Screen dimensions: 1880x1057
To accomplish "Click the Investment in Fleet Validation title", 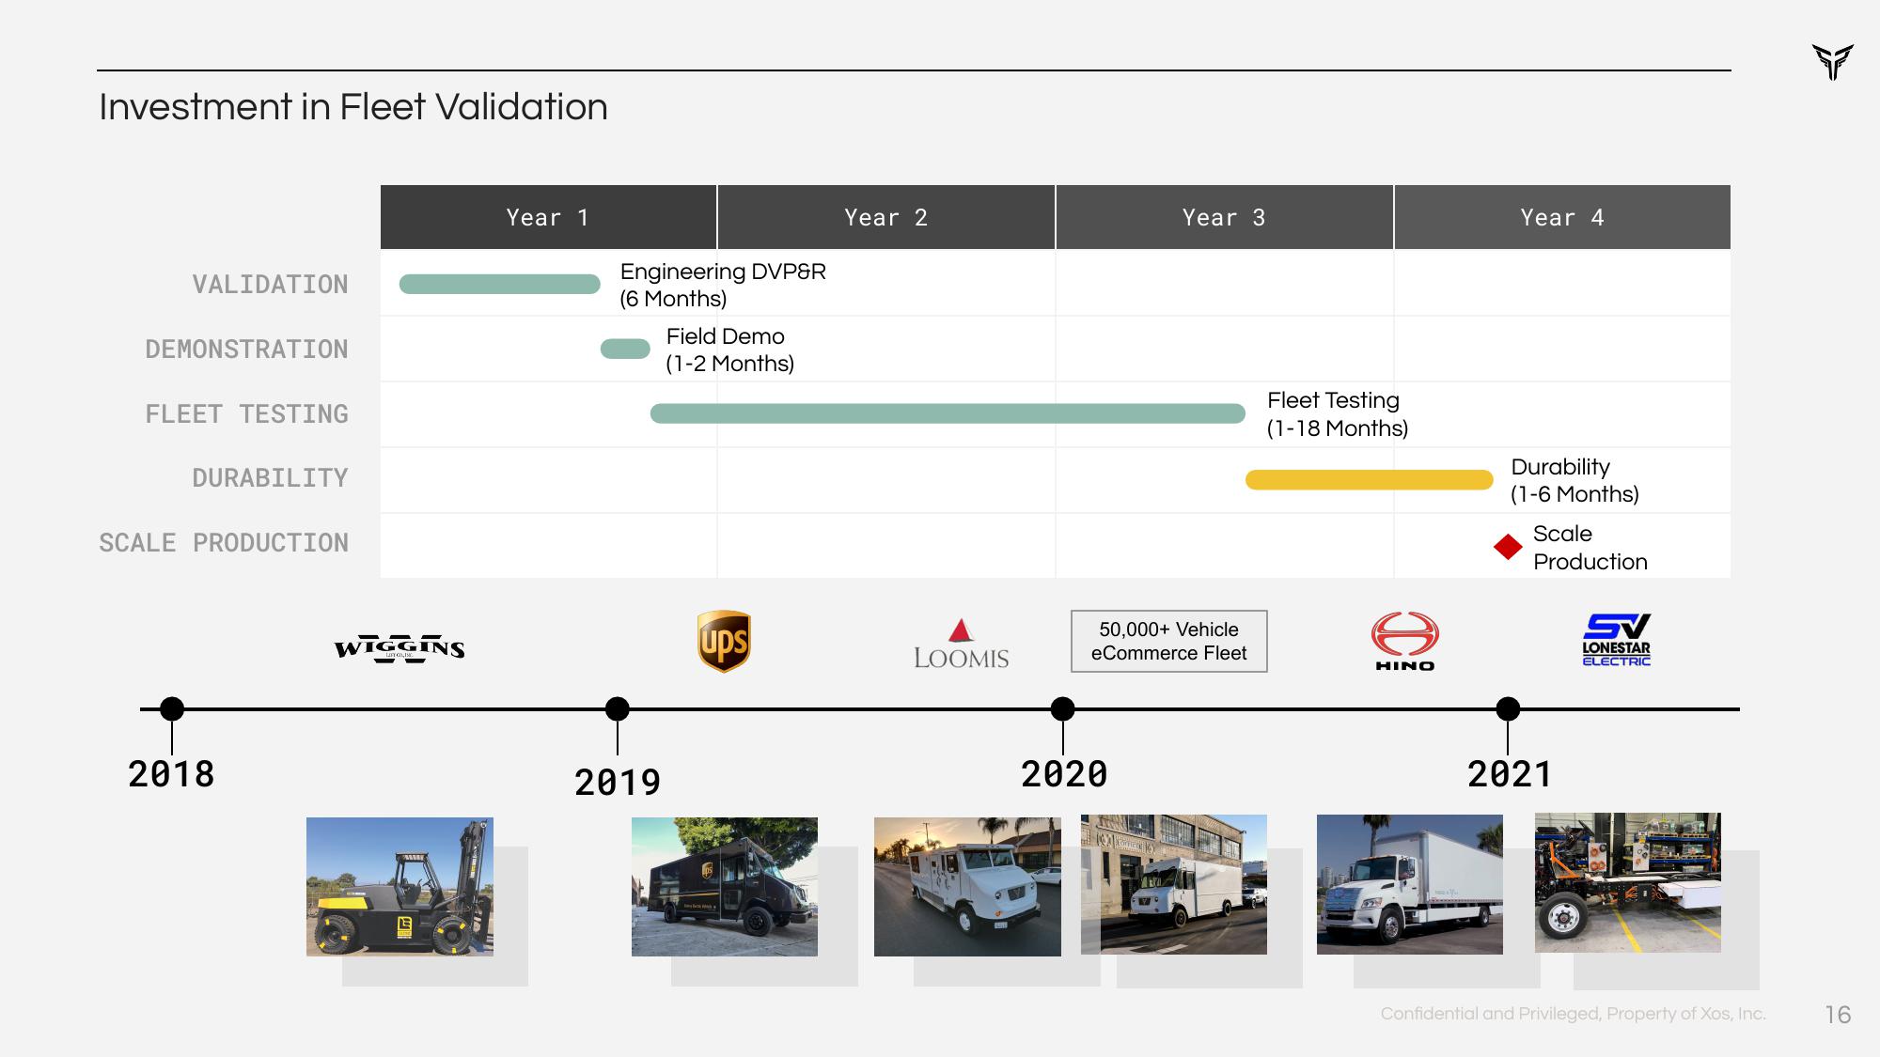I will click(353, 107).
